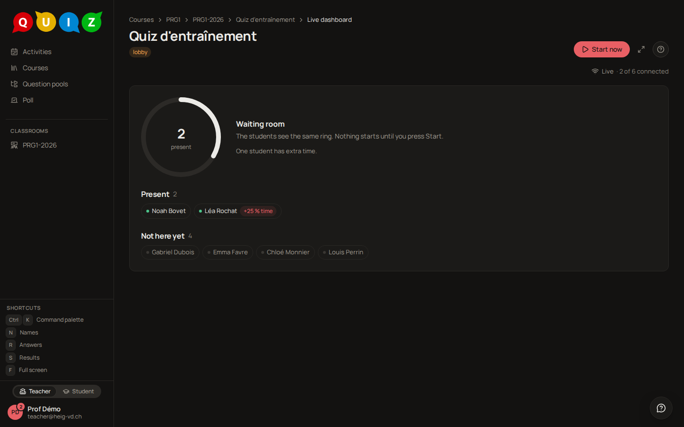Click the Answers shortcut
The image size is (684, 427).
click(24, 345)
